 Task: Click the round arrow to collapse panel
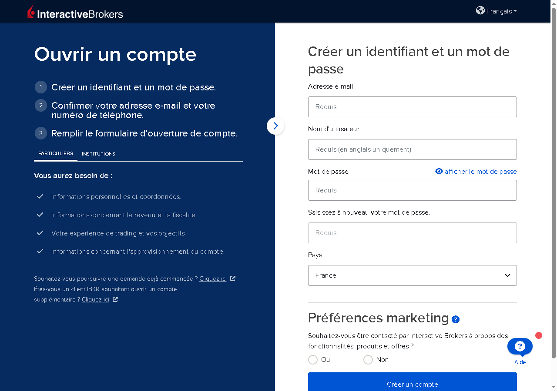tap(275, 126)
